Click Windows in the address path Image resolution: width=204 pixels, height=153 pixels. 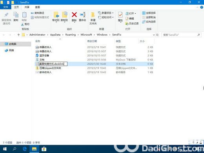pos(102,35)
